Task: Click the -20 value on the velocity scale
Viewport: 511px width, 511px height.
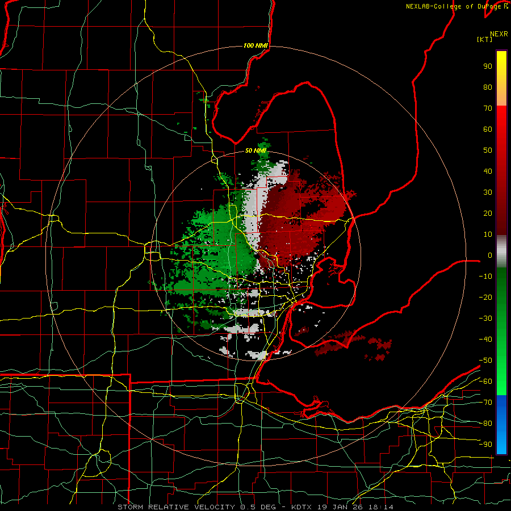Action: (485, 298)
